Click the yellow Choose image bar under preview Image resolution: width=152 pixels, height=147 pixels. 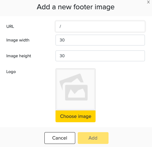[76, 116]
